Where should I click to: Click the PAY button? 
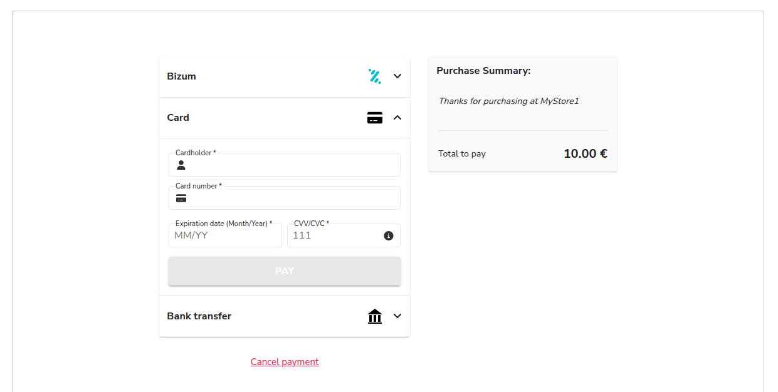(285, 271)
